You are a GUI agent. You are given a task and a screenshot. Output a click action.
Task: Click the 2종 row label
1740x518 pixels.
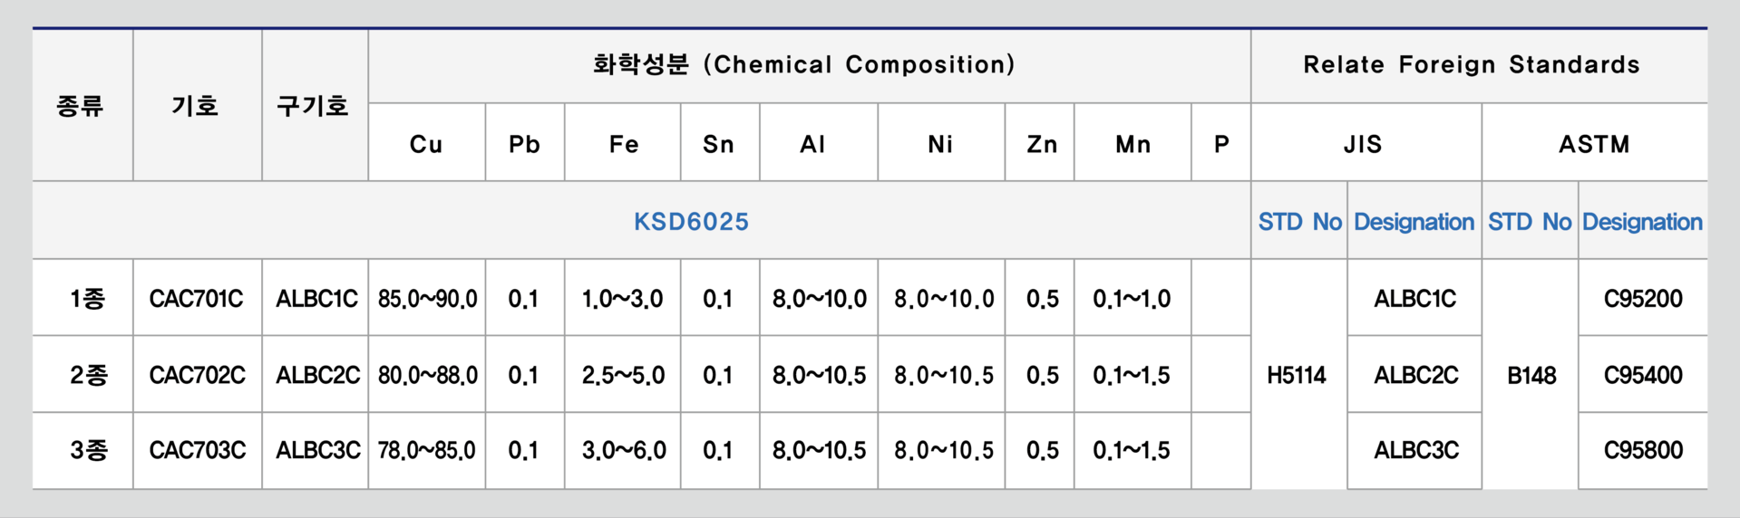tap(89, 375)
